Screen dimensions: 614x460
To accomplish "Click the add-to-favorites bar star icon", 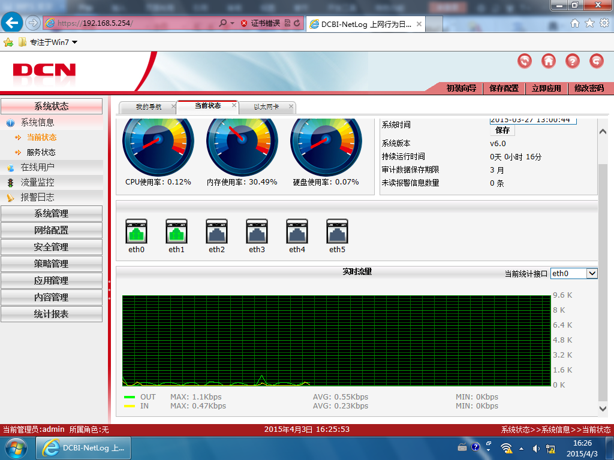I will 8,43.
